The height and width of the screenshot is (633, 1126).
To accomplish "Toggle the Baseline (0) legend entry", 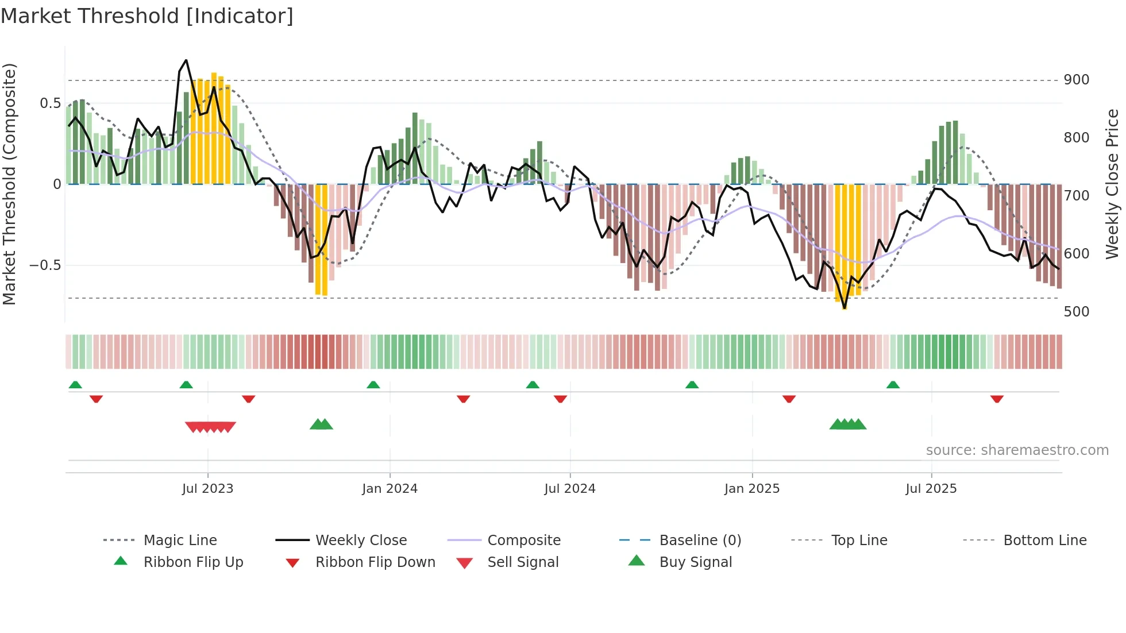I will [x=700, y=541].
